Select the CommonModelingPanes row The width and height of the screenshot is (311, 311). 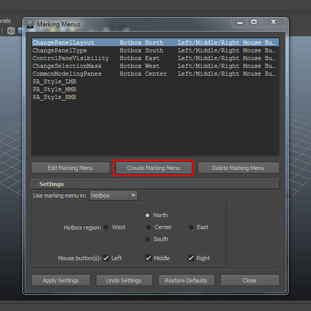coord(155,74)
